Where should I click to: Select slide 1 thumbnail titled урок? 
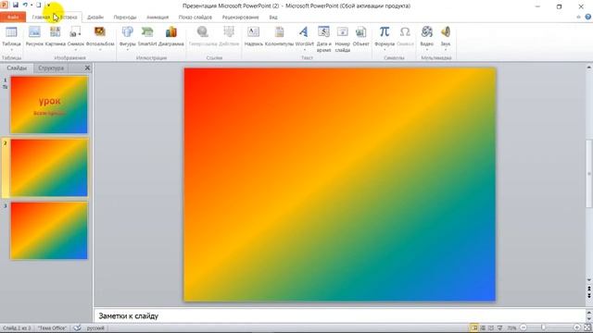[49, 105]
